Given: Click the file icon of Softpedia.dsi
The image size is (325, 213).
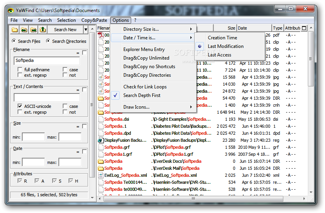Looking at the screenshot, I should (101, 119).
